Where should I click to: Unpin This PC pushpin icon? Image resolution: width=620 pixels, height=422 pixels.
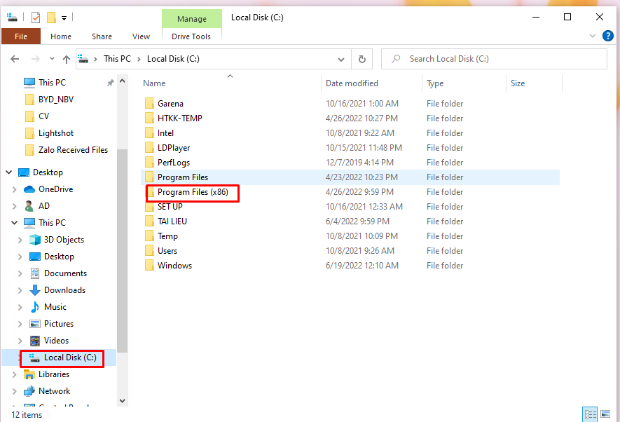(110, 83)
